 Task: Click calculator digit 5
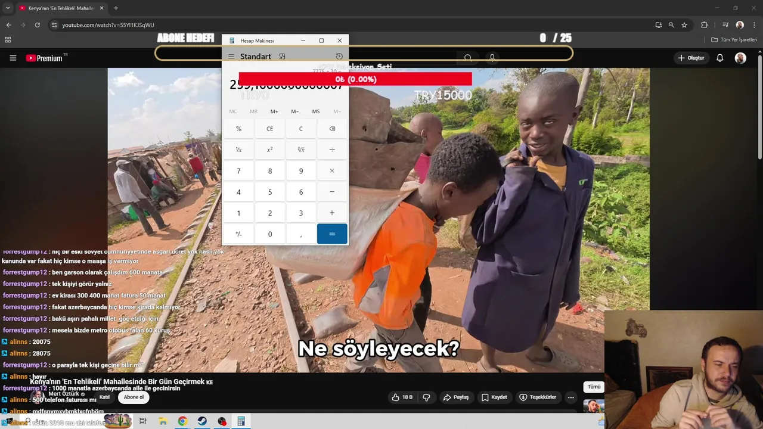269,192
